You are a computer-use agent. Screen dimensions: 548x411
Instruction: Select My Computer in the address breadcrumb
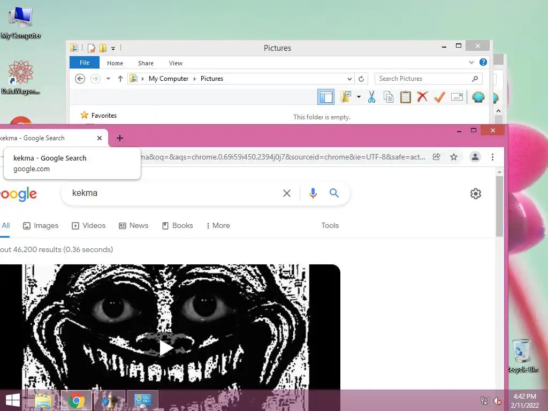tap(169, 79)
